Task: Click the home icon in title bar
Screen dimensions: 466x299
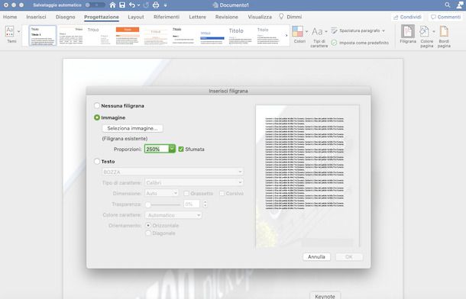Action: 112,5
